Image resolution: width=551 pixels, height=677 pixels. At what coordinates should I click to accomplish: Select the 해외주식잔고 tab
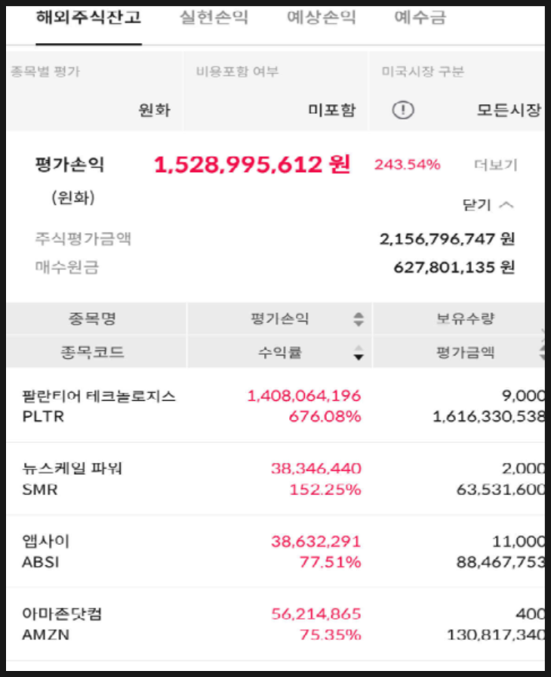[x=88, y=17]
